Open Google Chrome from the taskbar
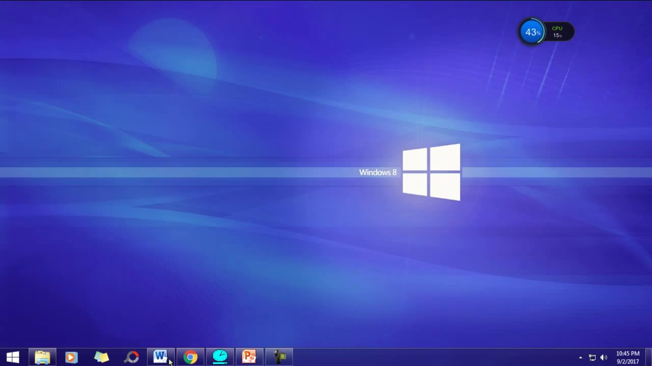The image size is (652, 366). tap(191, 357)
